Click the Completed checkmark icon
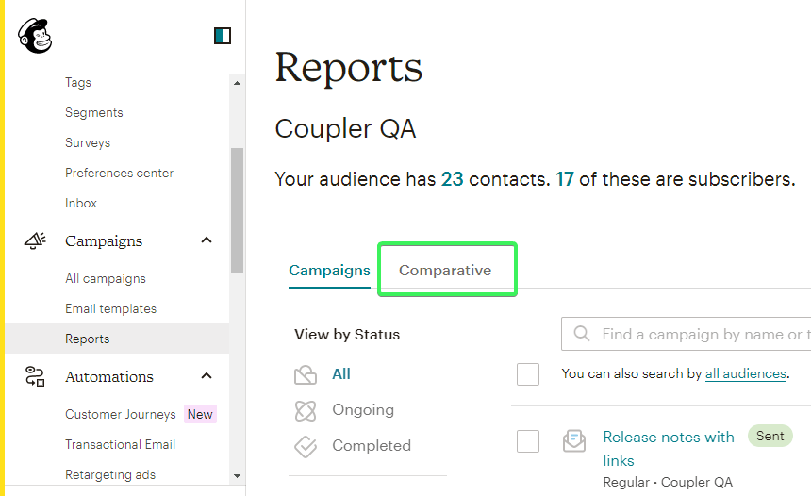The image size is (811, 496). [306, 446]
